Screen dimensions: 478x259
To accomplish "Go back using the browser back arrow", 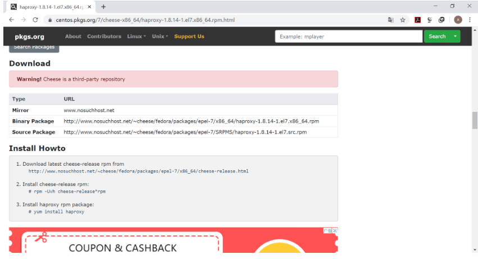I will [11, 20].
